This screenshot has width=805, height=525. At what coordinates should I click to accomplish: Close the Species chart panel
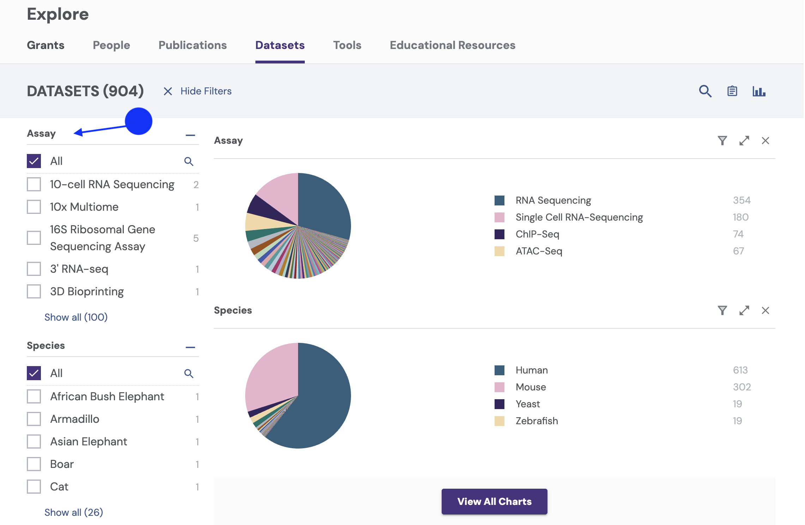coord(765,310)
